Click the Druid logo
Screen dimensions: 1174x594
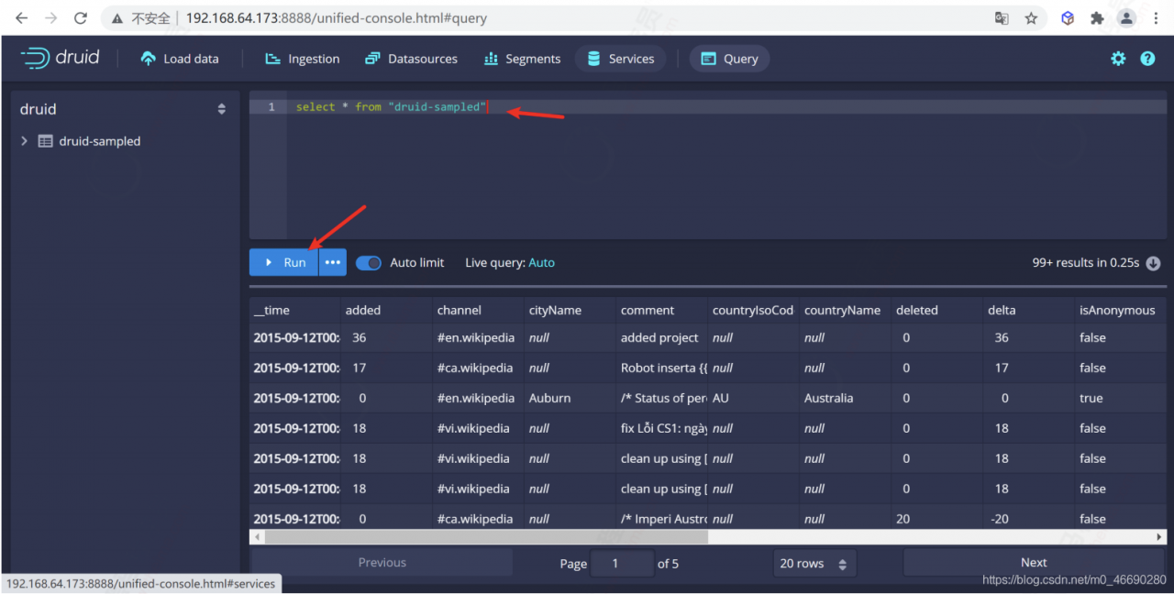(60, 58)
